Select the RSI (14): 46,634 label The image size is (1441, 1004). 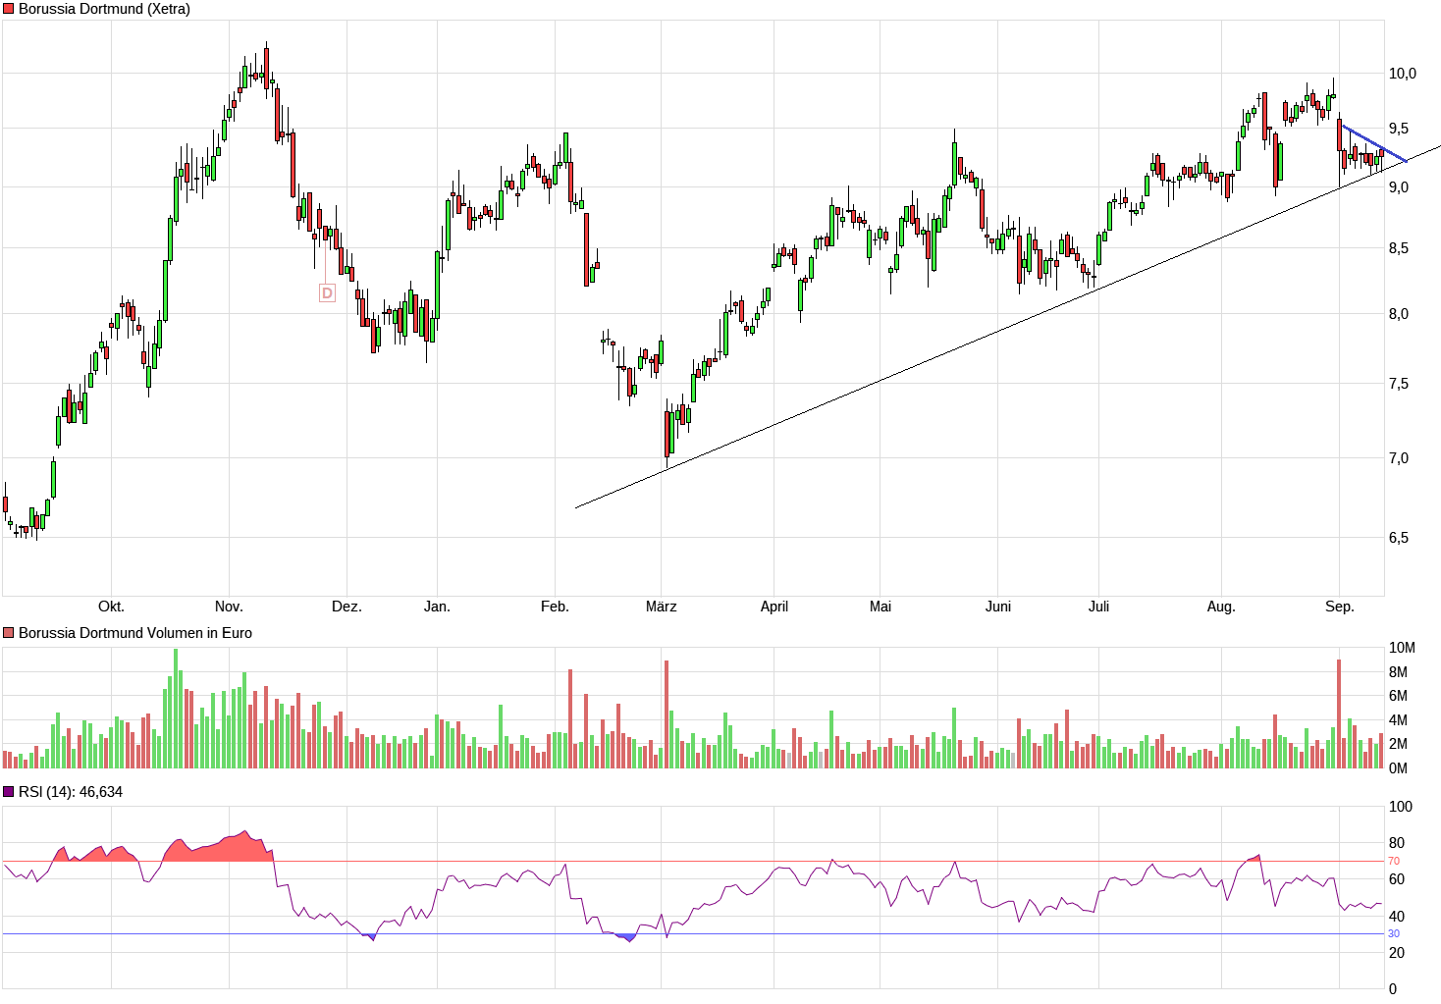click(x=71, y=792)
